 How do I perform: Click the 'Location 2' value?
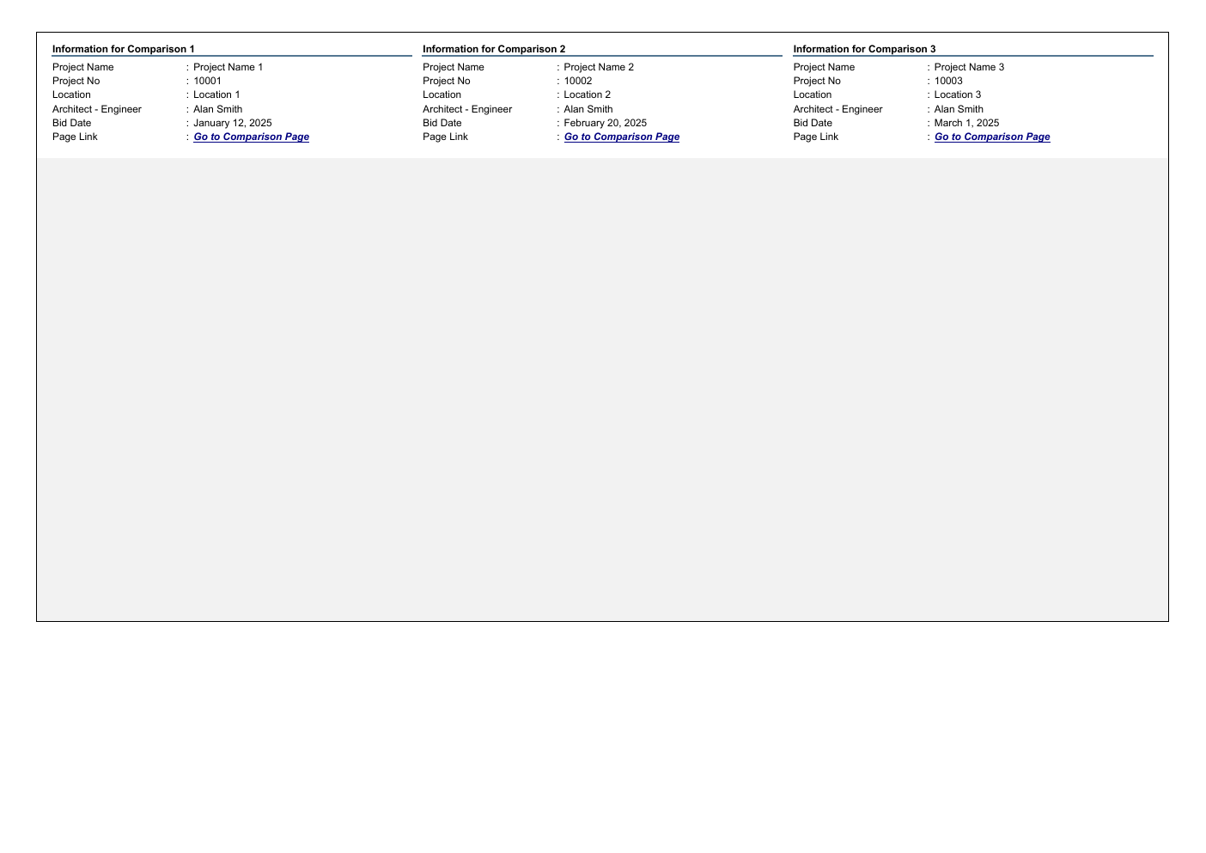coord(588,95)
